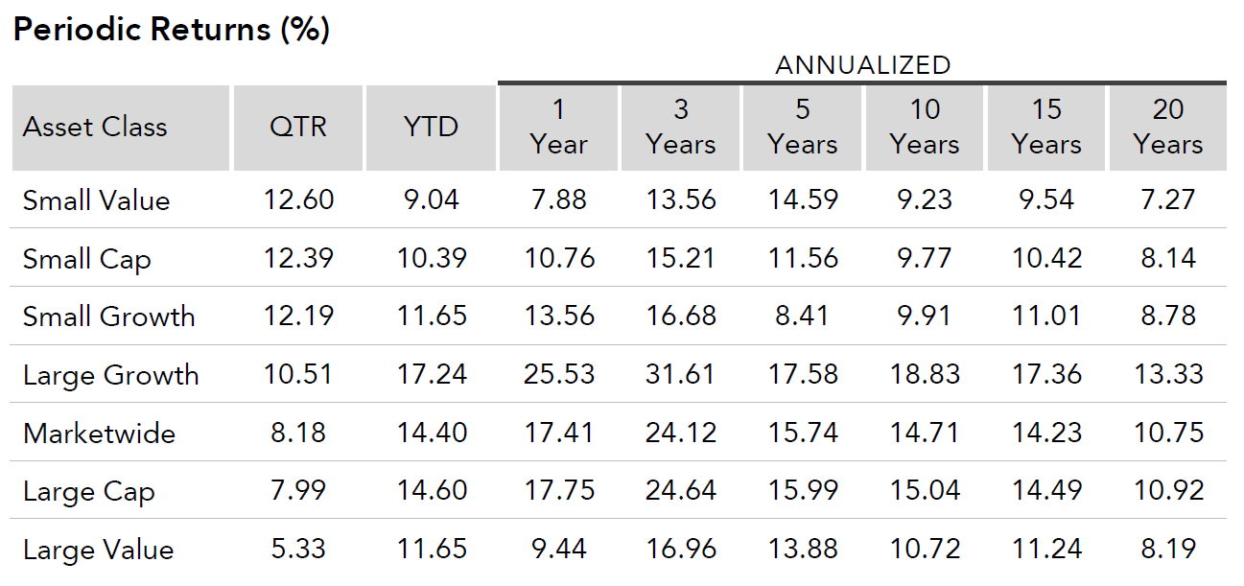Click the 5 Years column header

point(803,127)
